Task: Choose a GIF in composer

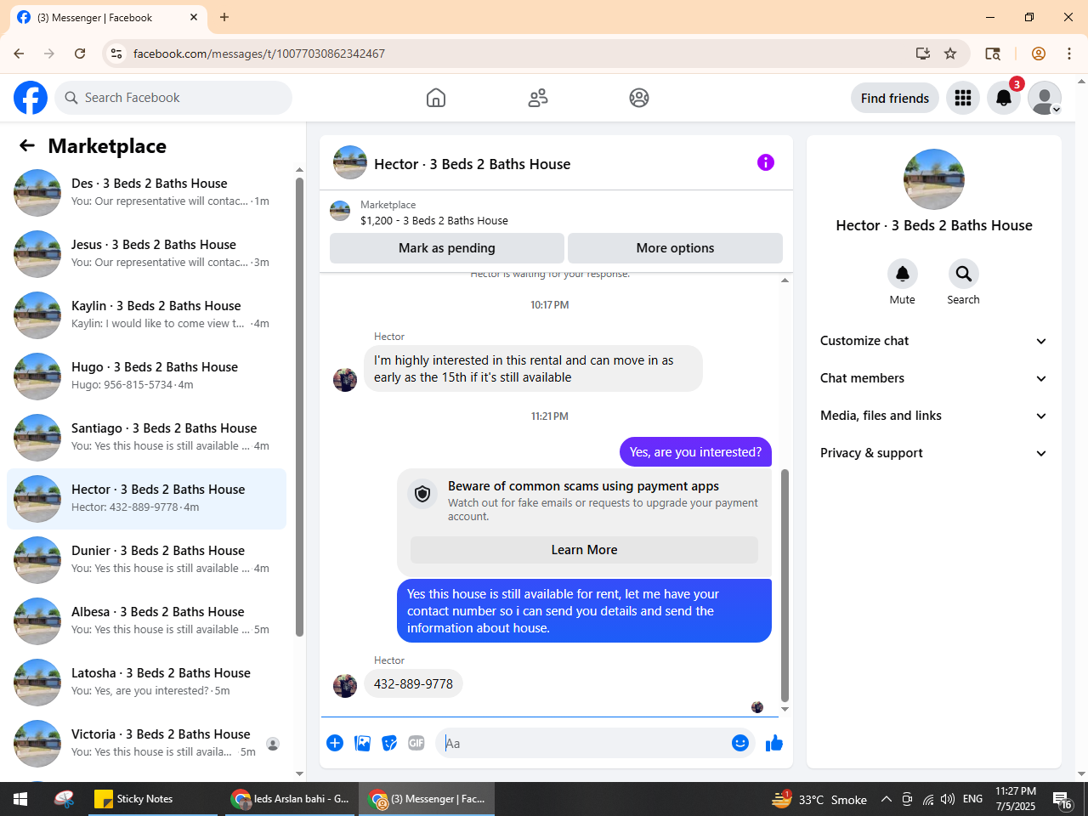Action: tap(416, 743)
